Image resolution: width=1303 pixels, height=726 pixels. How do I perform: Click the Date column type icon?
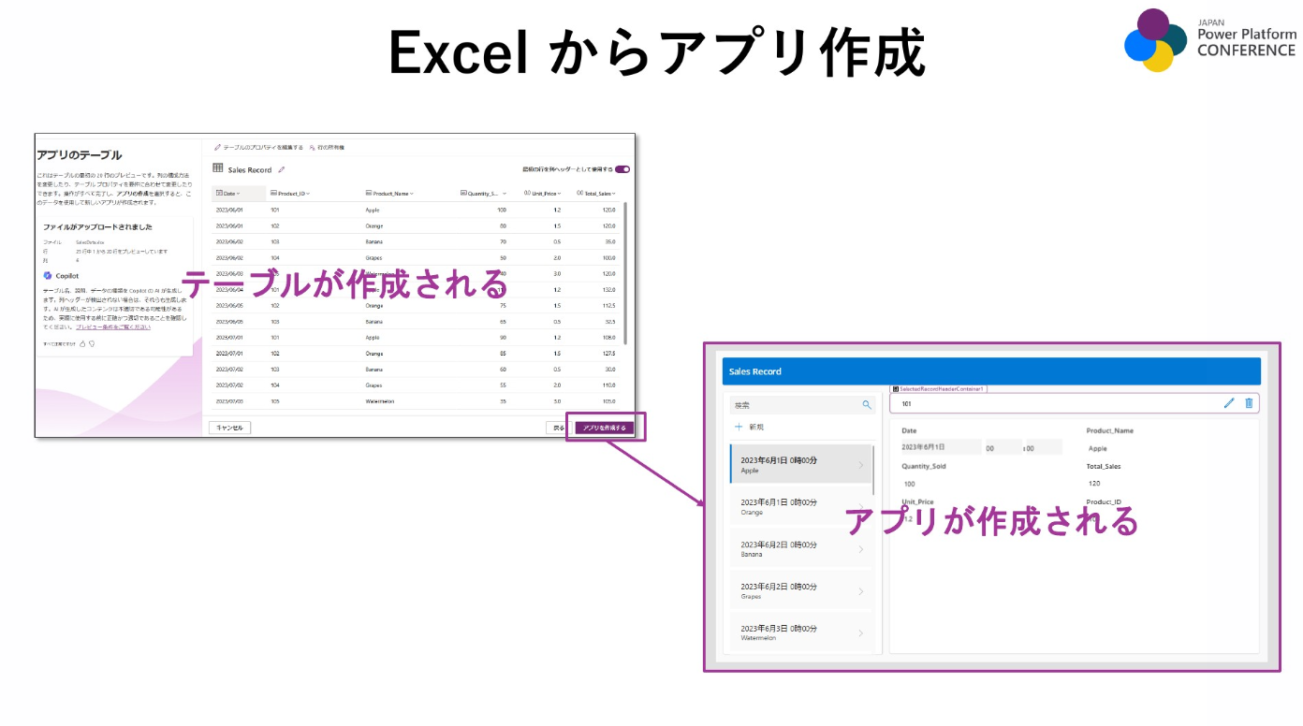(x=219, y=194)
